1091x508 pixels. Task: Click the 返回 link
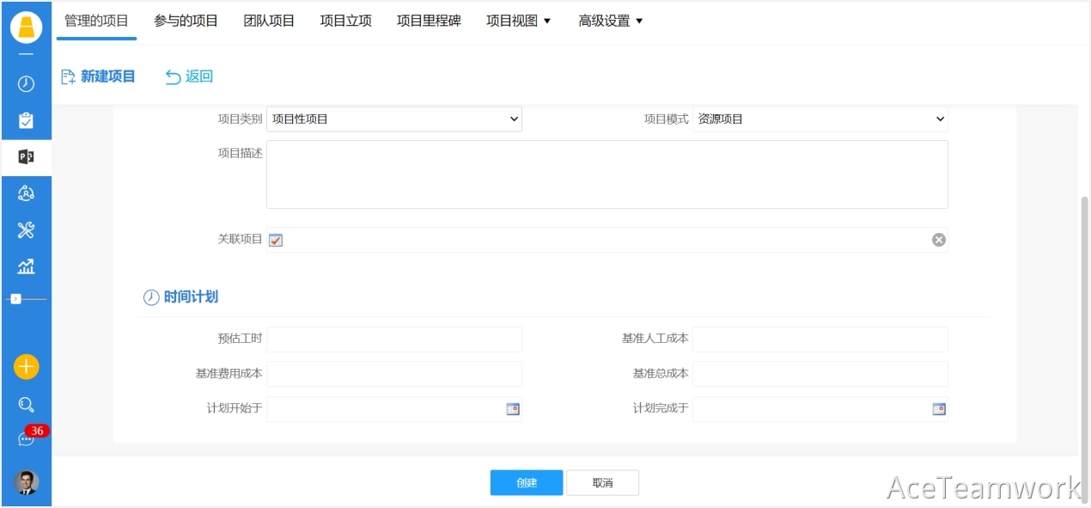[189, 77]
